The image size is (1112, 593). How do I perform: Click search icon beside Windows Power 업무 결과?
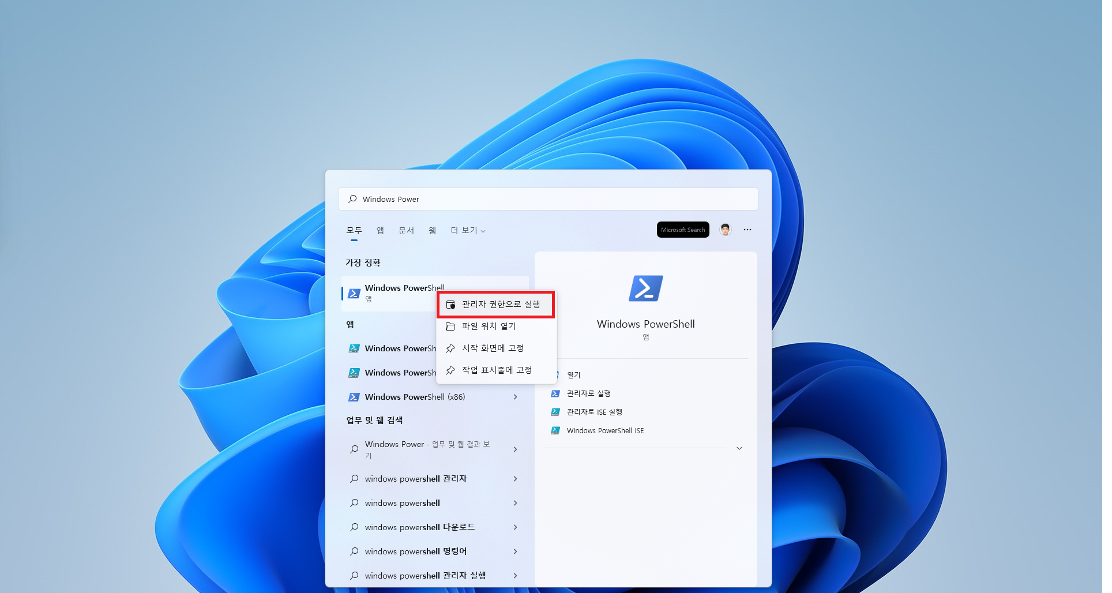(x=354, y=449)
